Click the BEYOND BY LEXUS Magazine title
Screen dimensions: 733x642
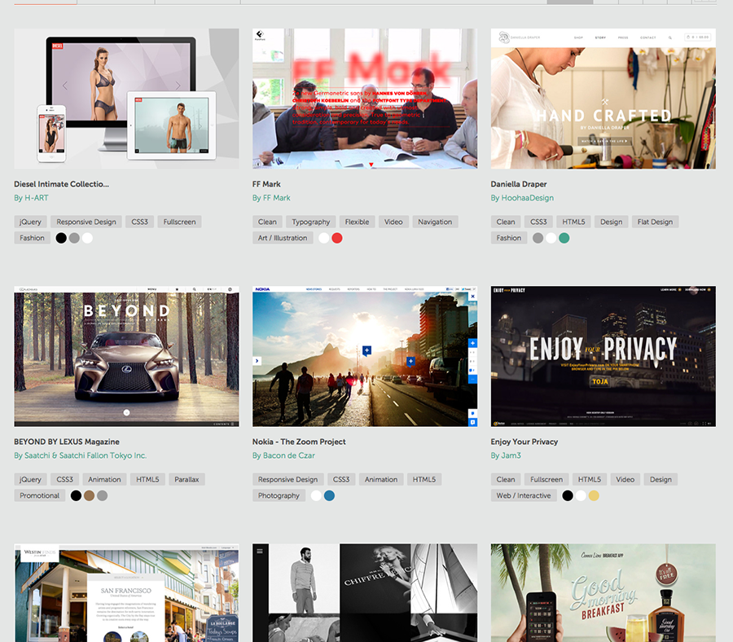[x=67, y=442]
